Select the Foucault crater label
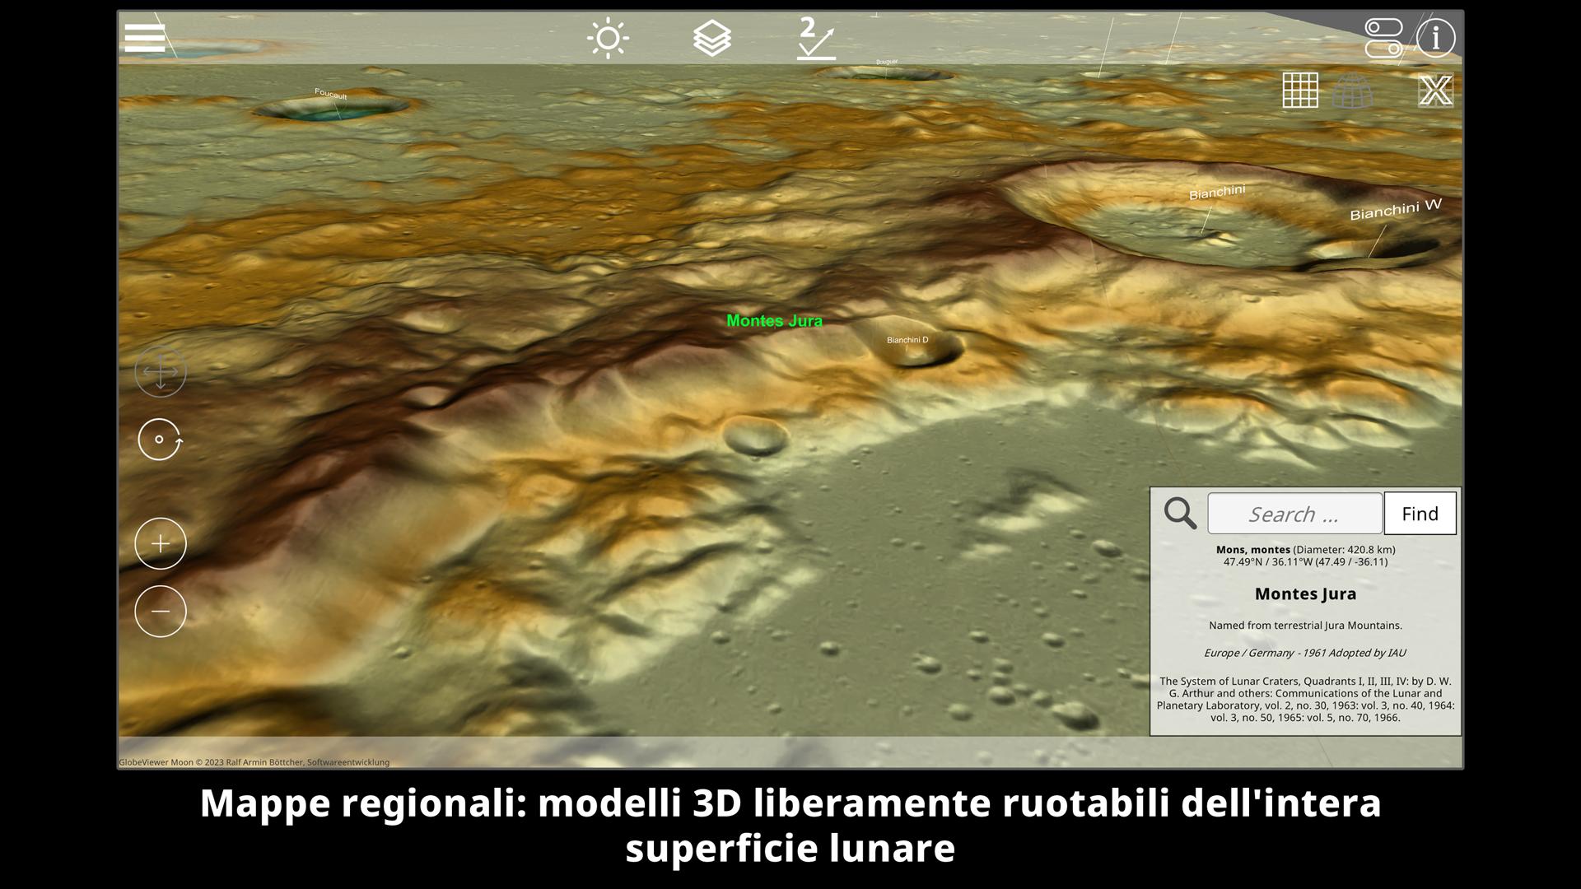The height and width of the screenshot is (889, 1581). click(x=330, y=94)
